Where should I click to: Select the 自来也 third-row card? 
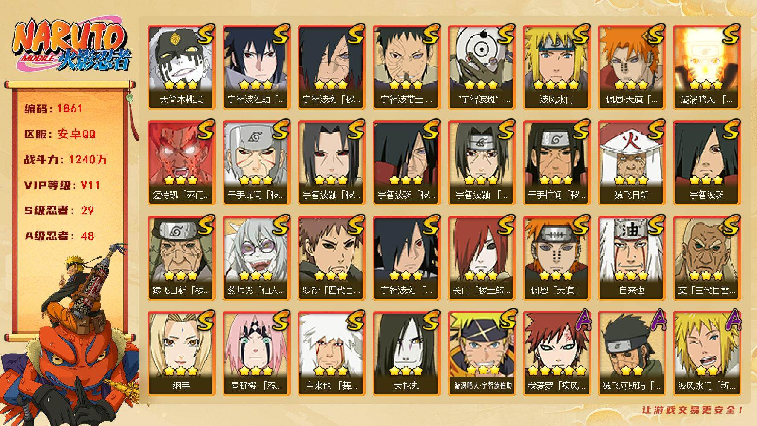632,258
